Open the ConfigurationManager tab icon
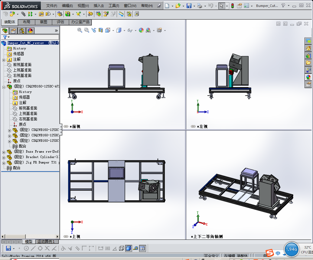 pyautogui.click(x=22, y=31)
